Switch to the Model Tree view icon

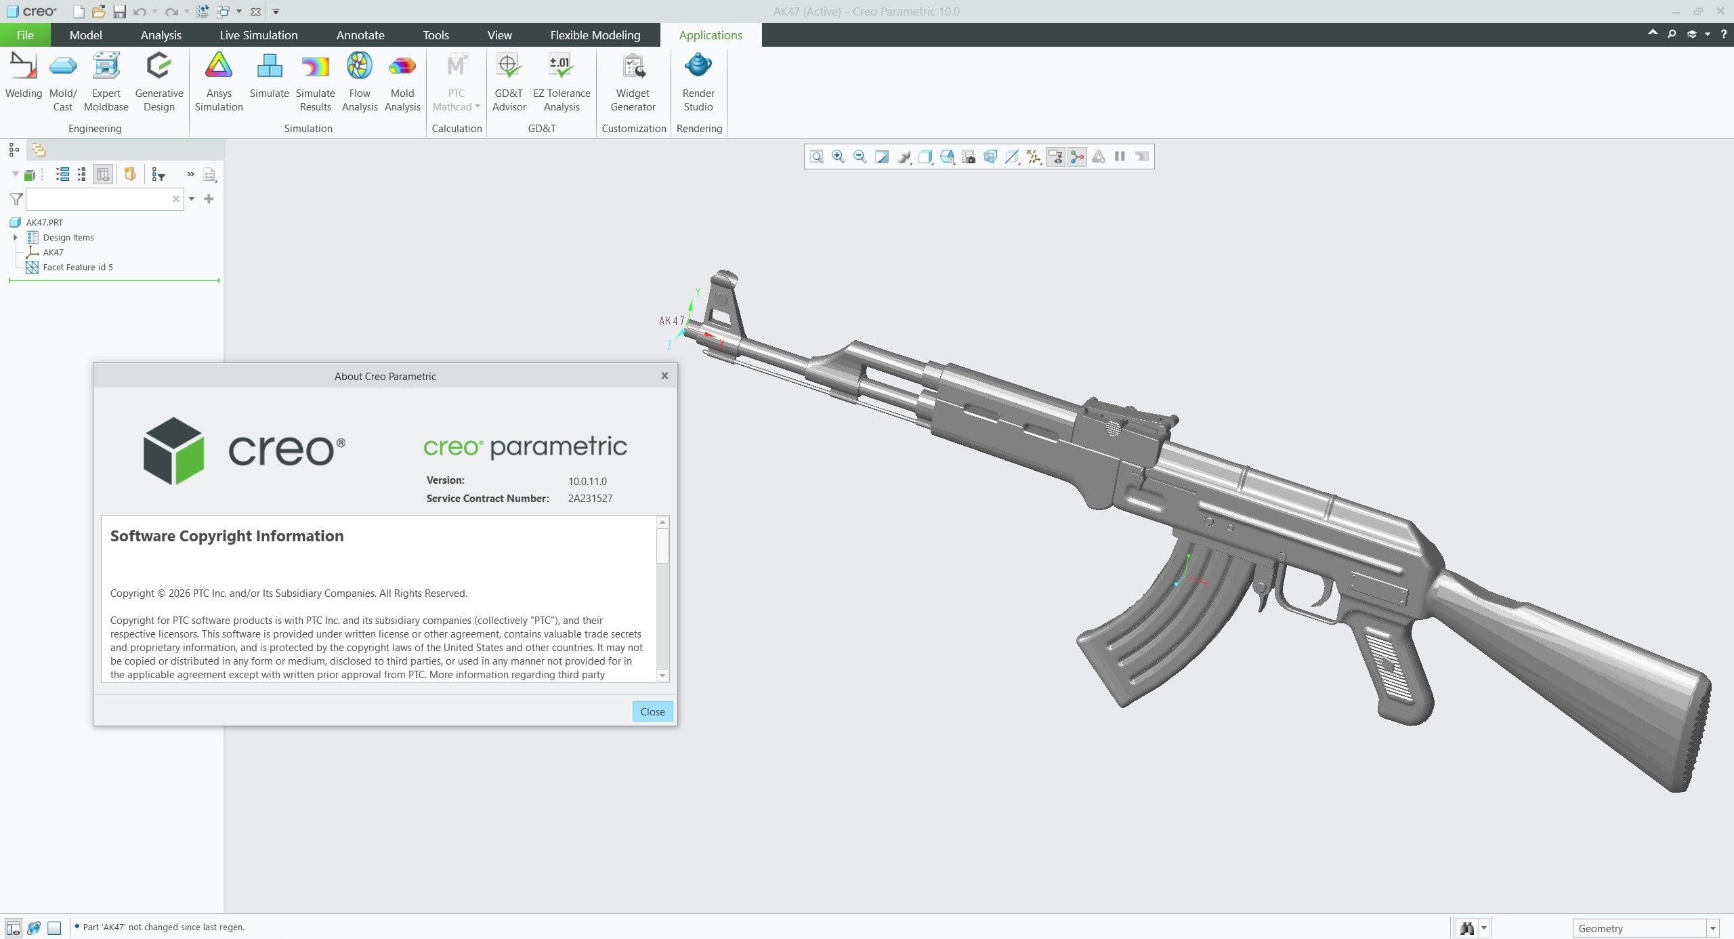(14, 150)
